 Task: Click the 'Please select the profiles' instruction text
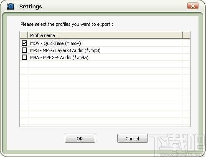[x=67, y=24]
